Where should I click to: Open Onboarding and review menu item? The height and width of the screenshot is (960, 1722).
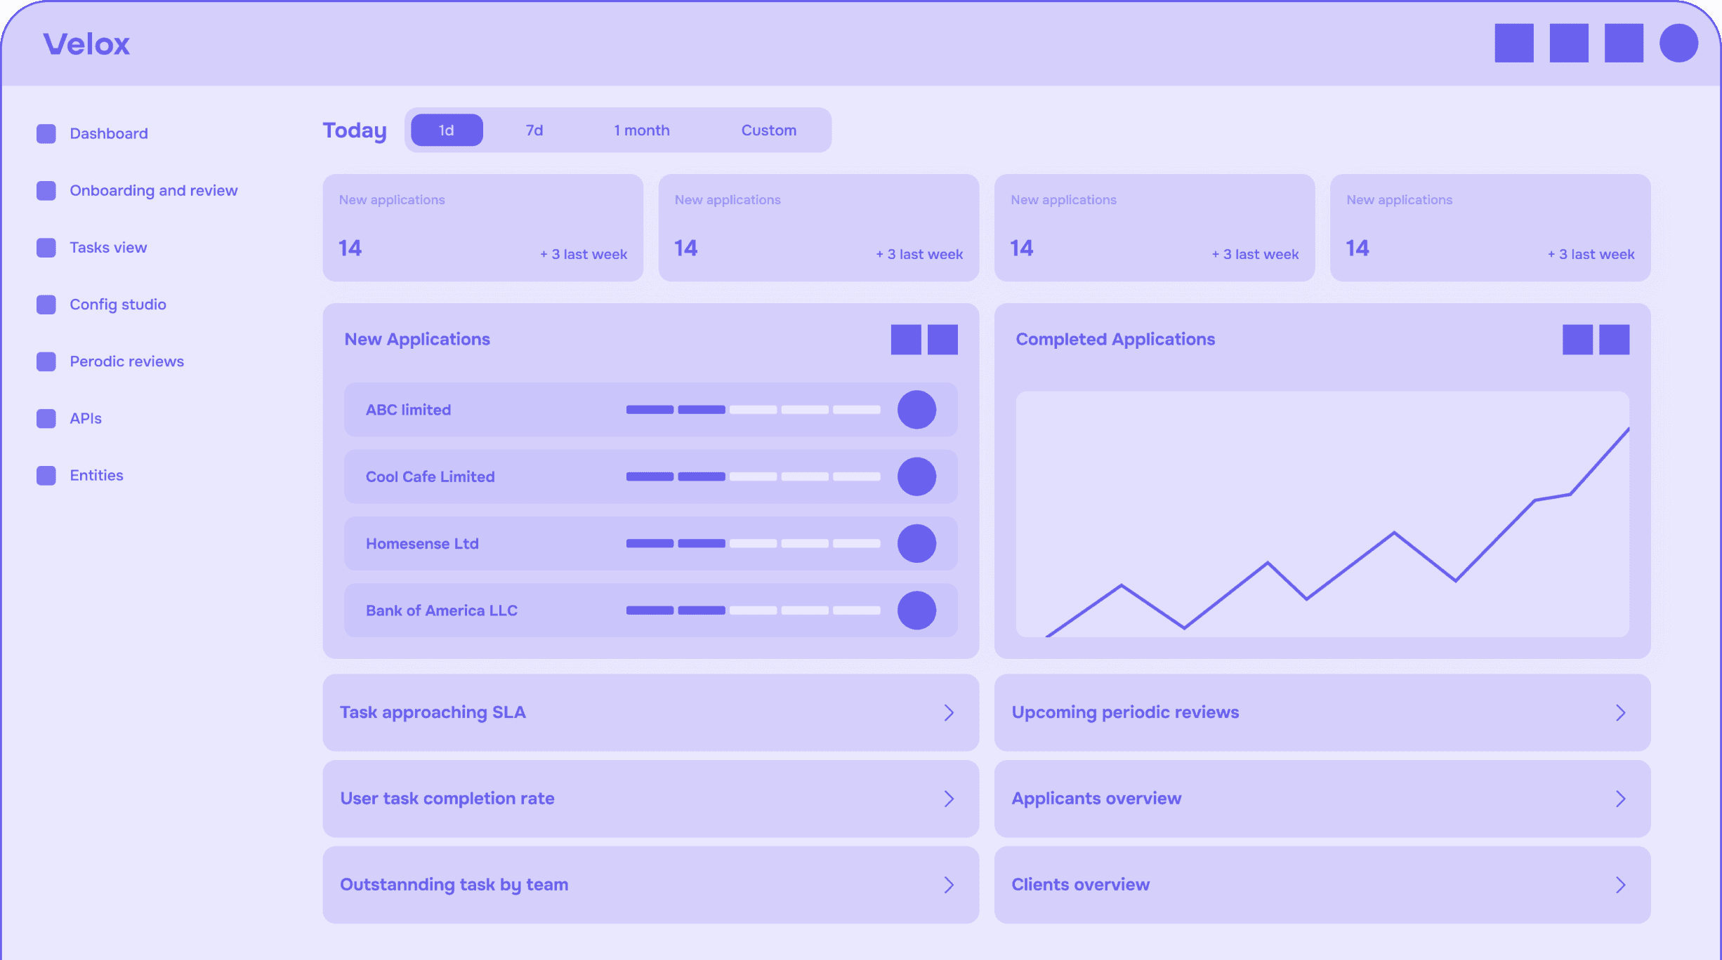pos(153,191)
